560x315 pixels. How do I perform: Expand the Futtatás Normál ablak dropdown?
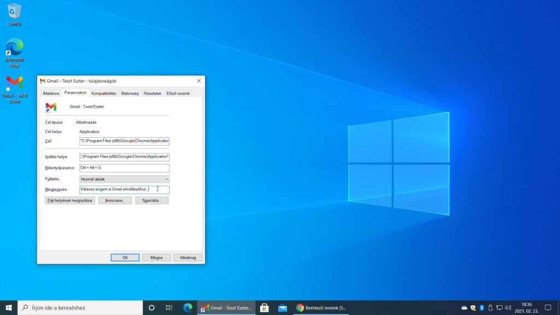click(124, 179)
